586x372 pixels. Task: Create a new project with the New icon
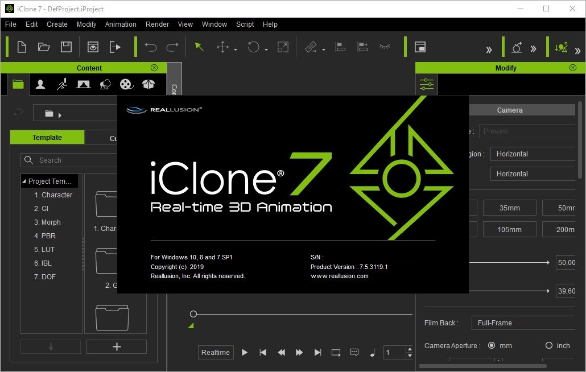[22, 47]
